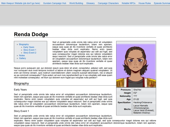Select the 21-22 age value
Image resolution: width=170 pixels, height=127 pixels.
click(136, 99)
